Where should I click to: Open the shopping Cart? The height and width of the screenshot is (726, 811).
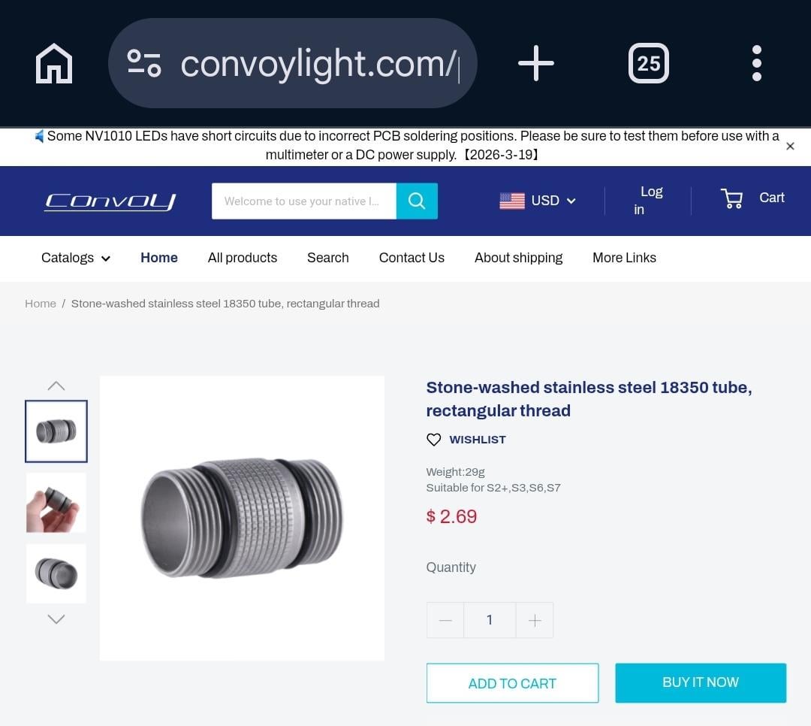[x=752, y=198]
